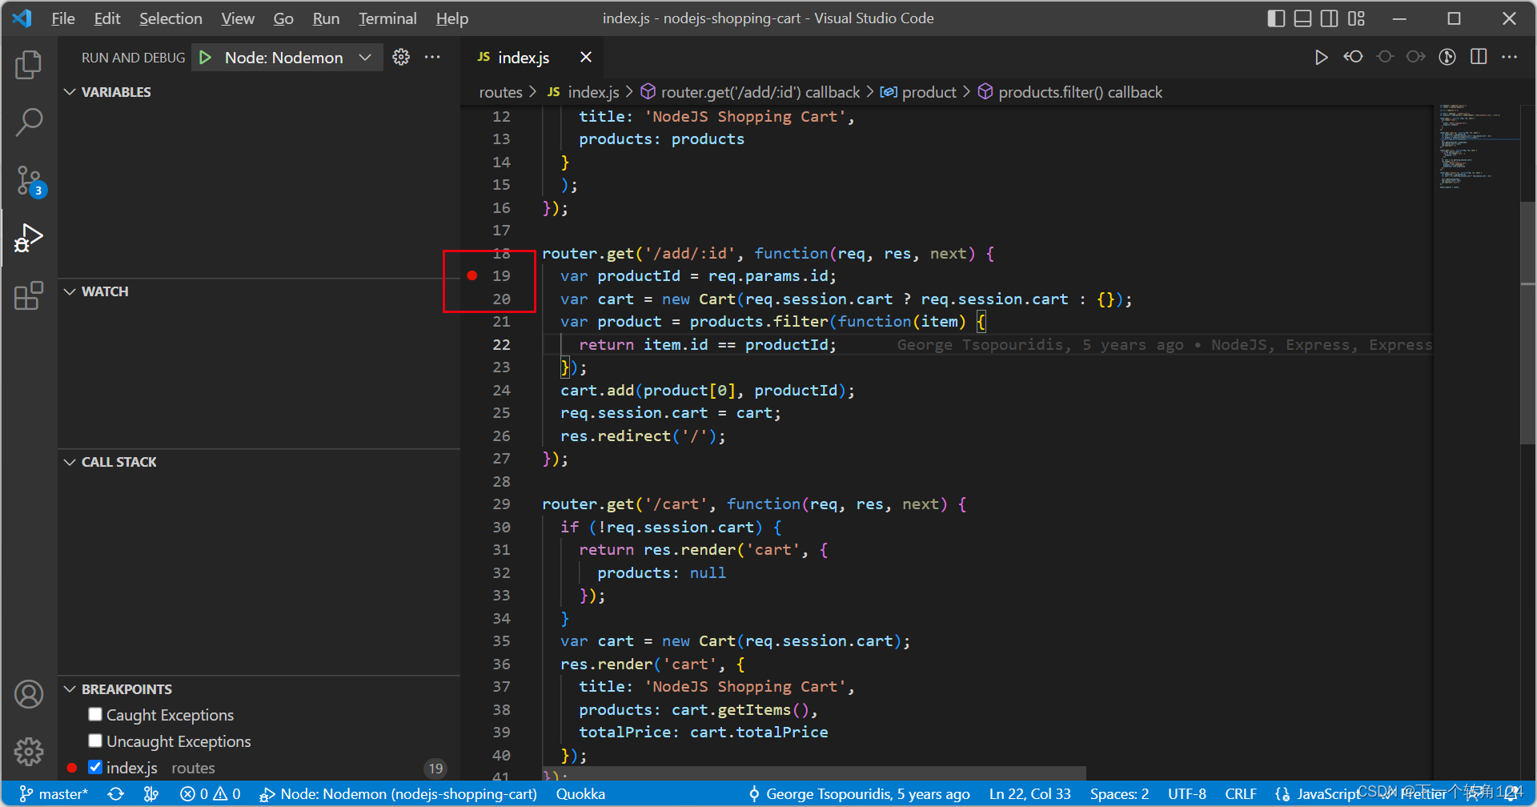1537x807 pixels.
Task: Open the Explorer view in activity bar
Action: pos(29,65)
